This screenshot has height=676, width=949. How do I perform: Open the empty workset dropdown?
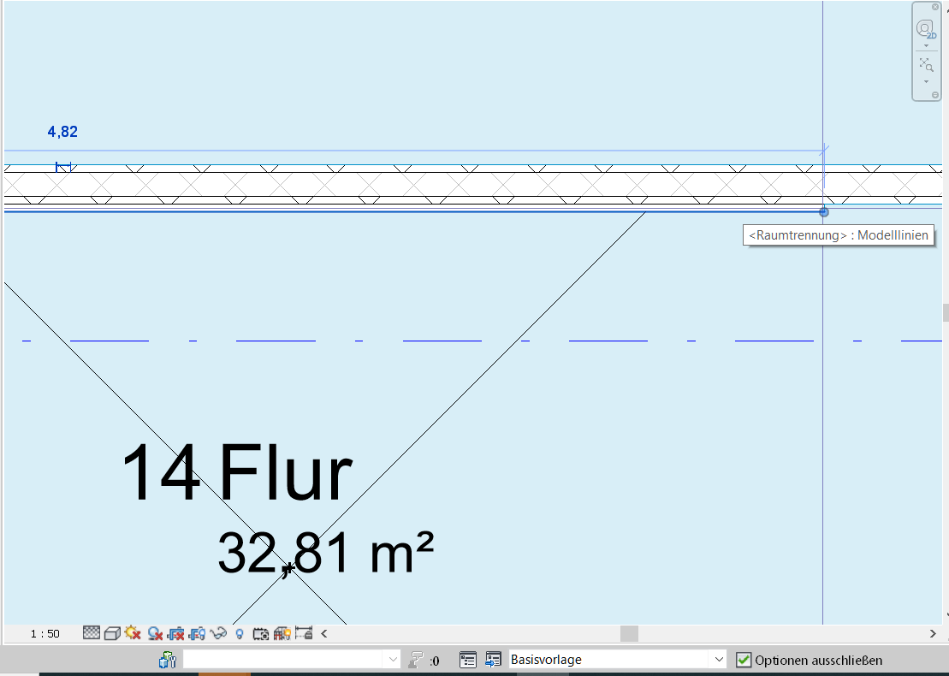pyautogui.click(x=393, y=660)
